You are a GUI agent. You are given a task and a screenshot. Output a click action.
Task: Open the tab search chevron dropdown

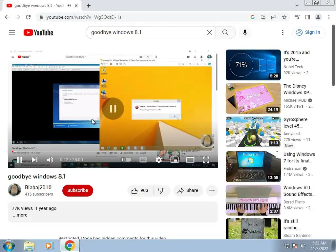(297, 6)
